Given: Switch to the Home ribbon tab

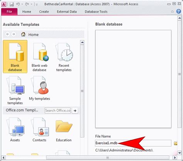Looking at the screenshot, I should pos(27,12).
